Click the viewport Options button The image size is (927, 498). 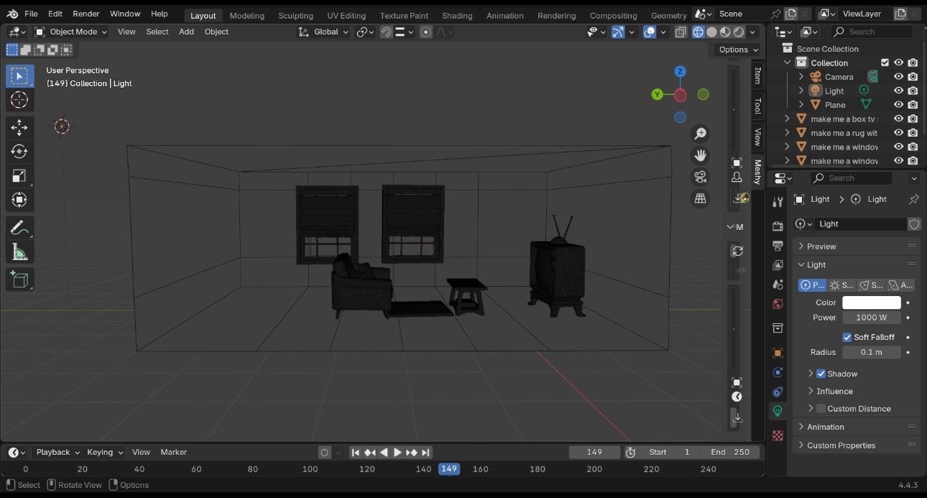tap(737, 50)
